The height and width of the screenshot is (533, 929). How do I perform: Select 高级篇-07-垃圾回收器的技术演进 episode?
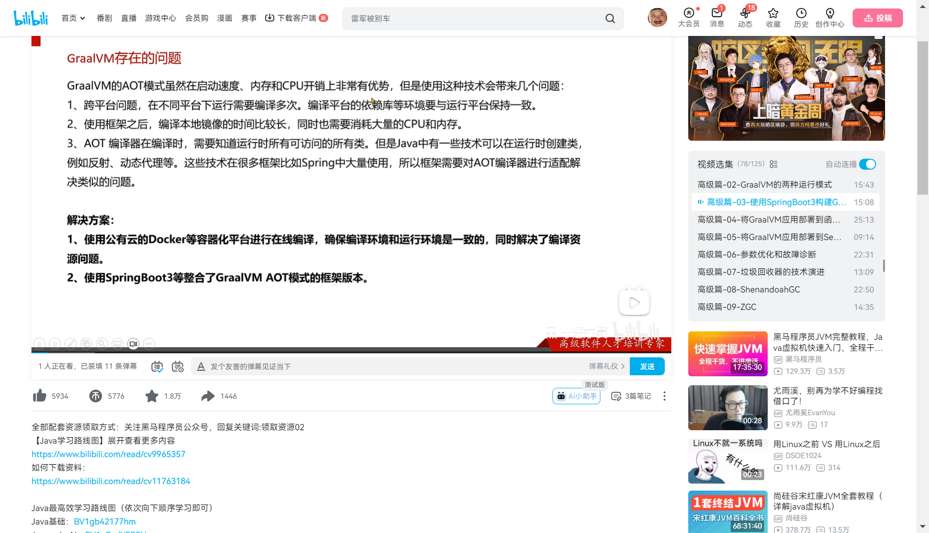(x=786, y=272)
